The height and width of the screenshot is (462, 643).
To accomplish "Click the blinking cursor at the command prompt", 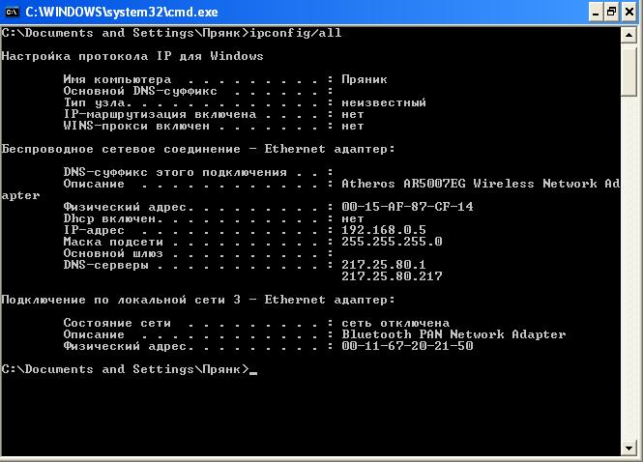I will [253, 371].
